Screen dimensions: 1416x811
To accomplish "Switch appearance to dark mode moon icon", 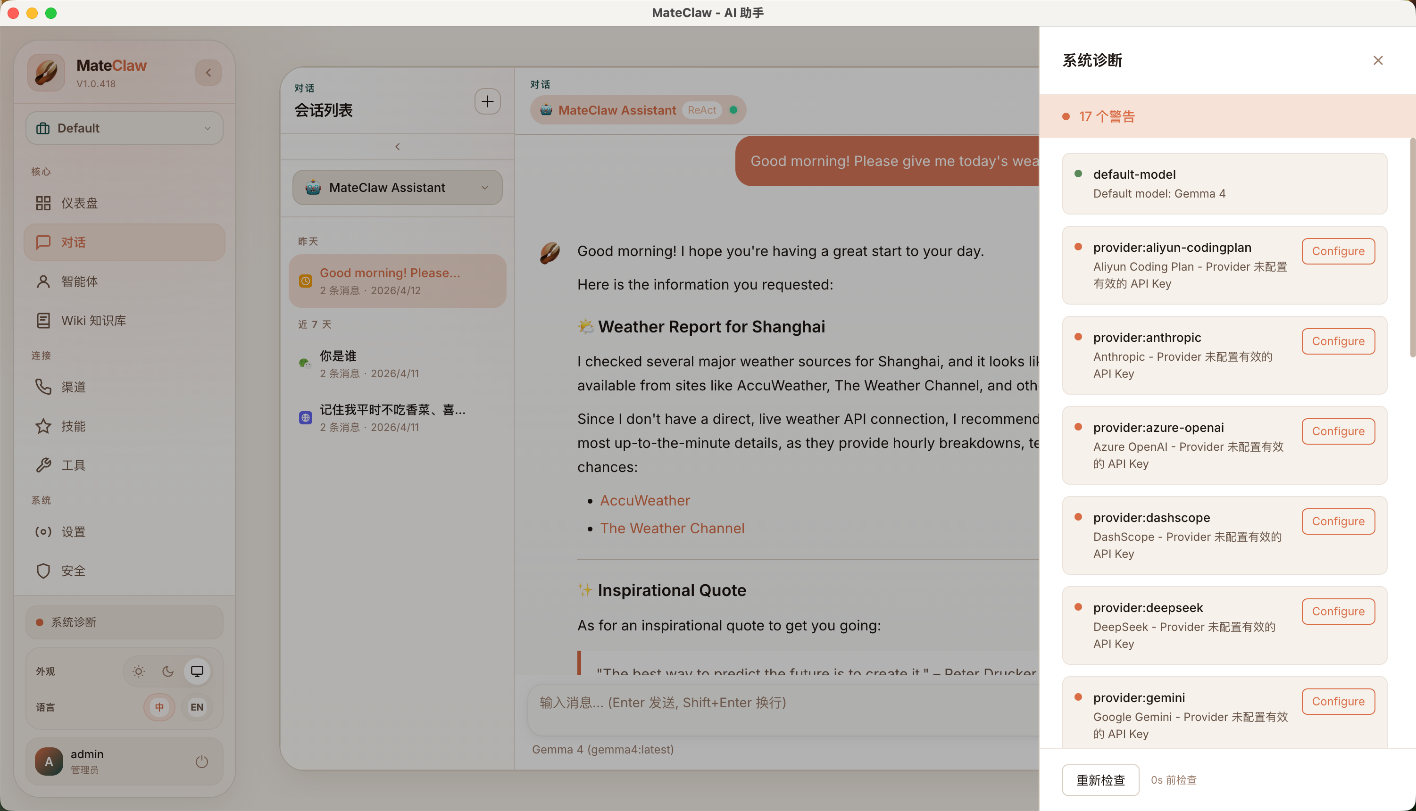I will pos(167,671).
